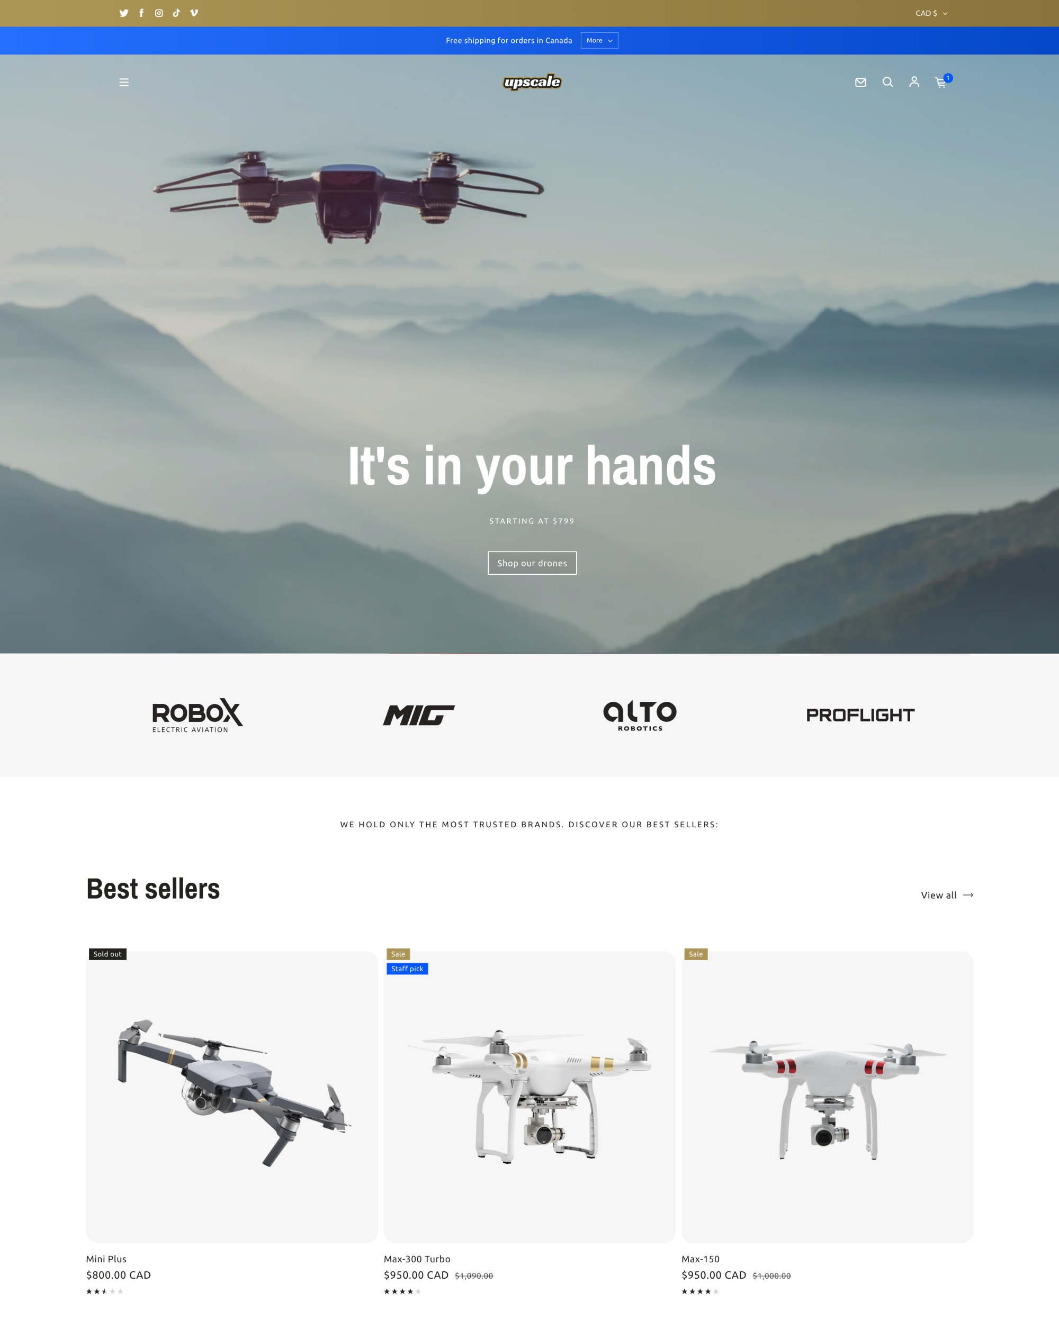Screen dimensions: 1059x1321
Task: Click the Upscale logo to go home
Action: click(529, 81)
